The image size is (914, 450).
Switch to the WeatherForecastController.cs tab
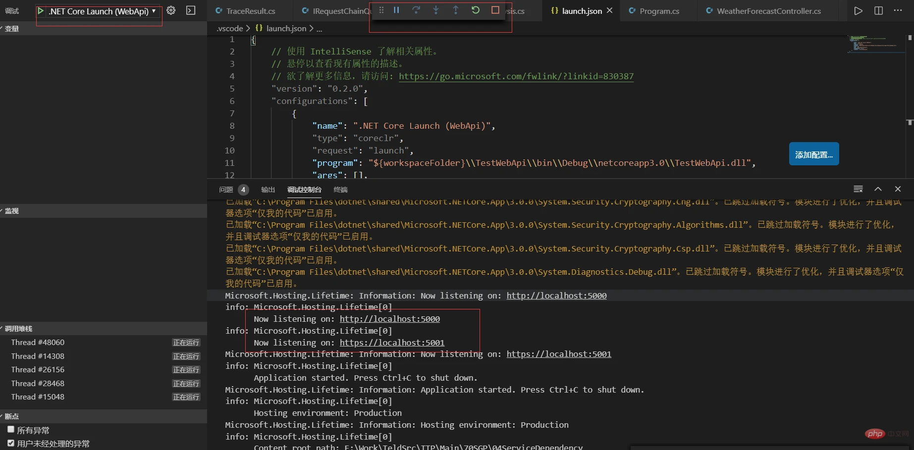[x=769, y=11]
